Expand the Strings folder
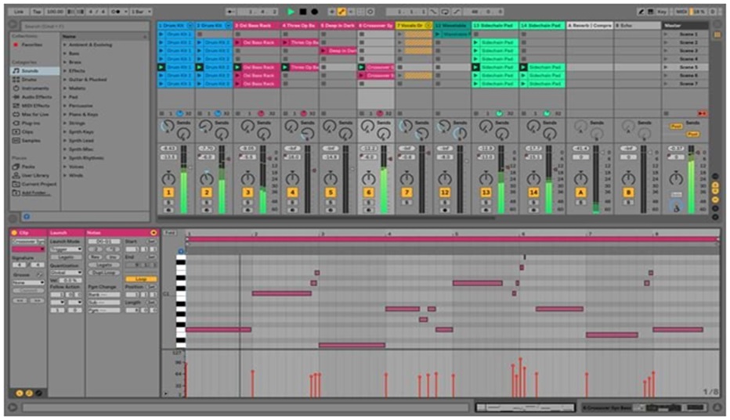730x420 pixels. tap(65, 124)
